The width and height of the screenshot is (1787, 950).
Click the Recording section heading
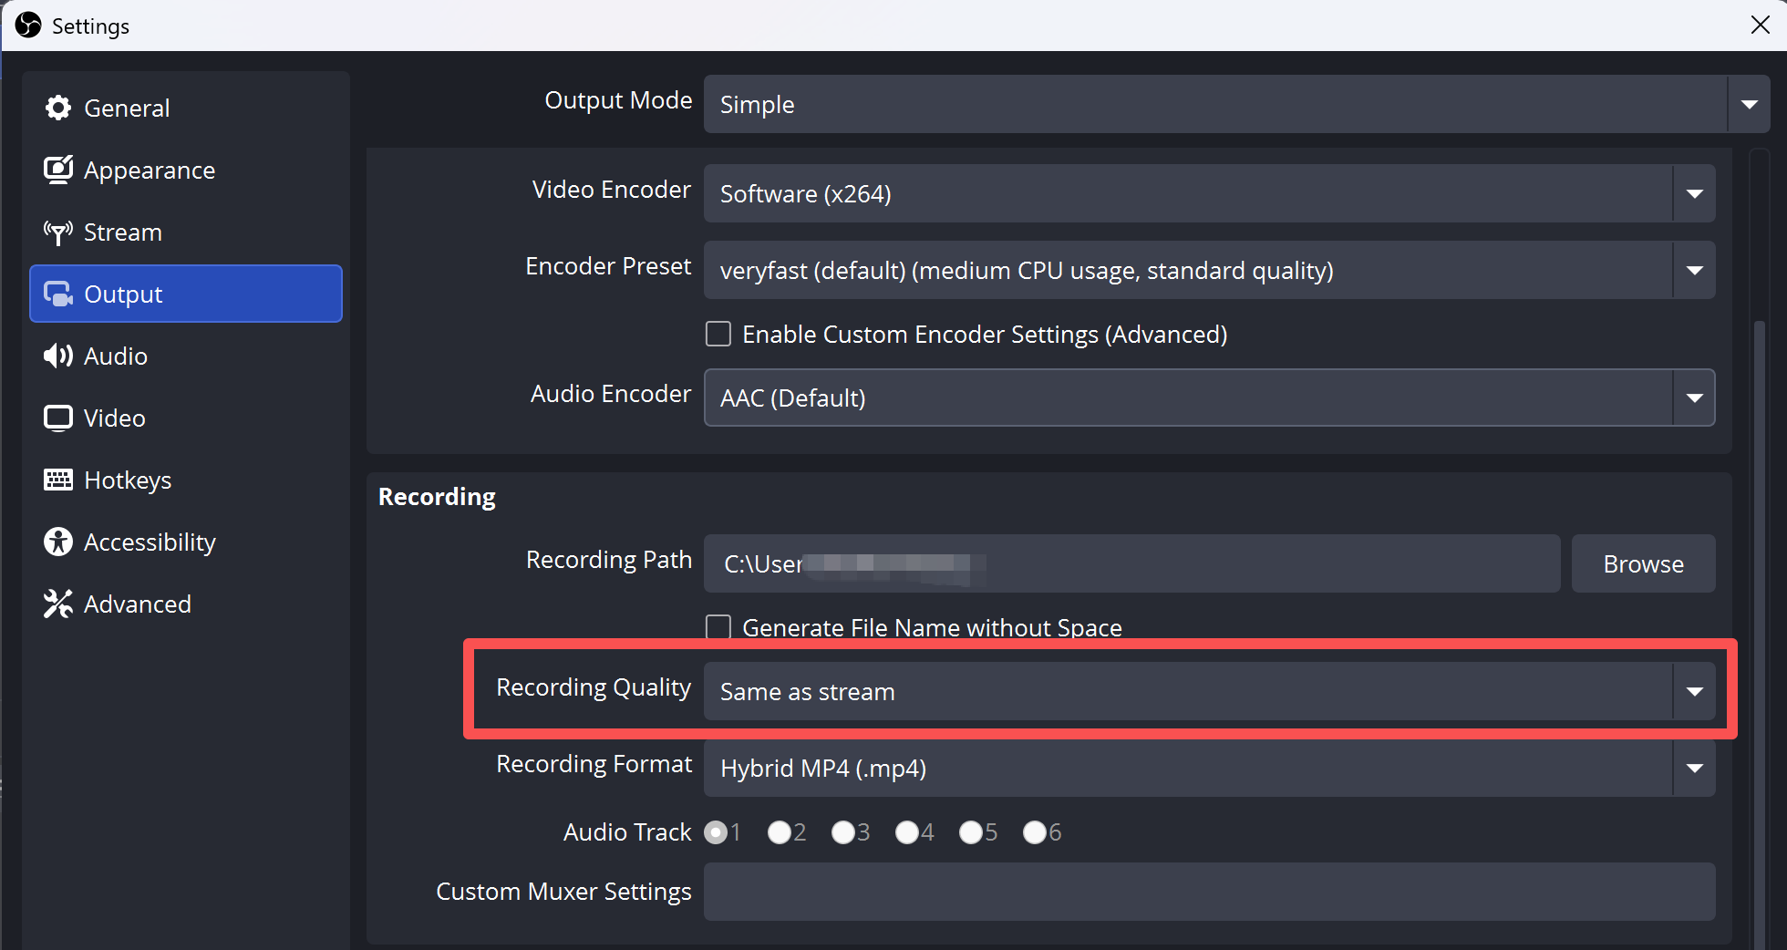437,497
